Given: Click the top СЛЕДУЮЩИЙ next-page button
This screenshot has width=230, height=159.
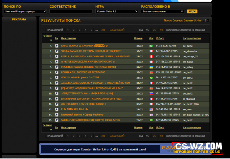Looking at the screenshot, I should (117, 30).
